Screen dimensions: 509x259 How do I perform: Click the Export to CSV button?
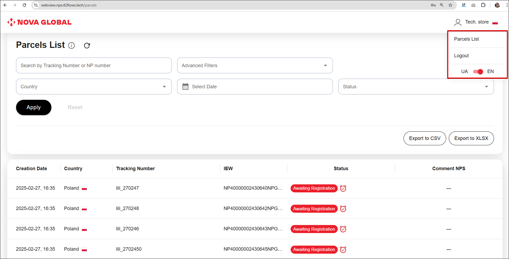click(424, 138)
